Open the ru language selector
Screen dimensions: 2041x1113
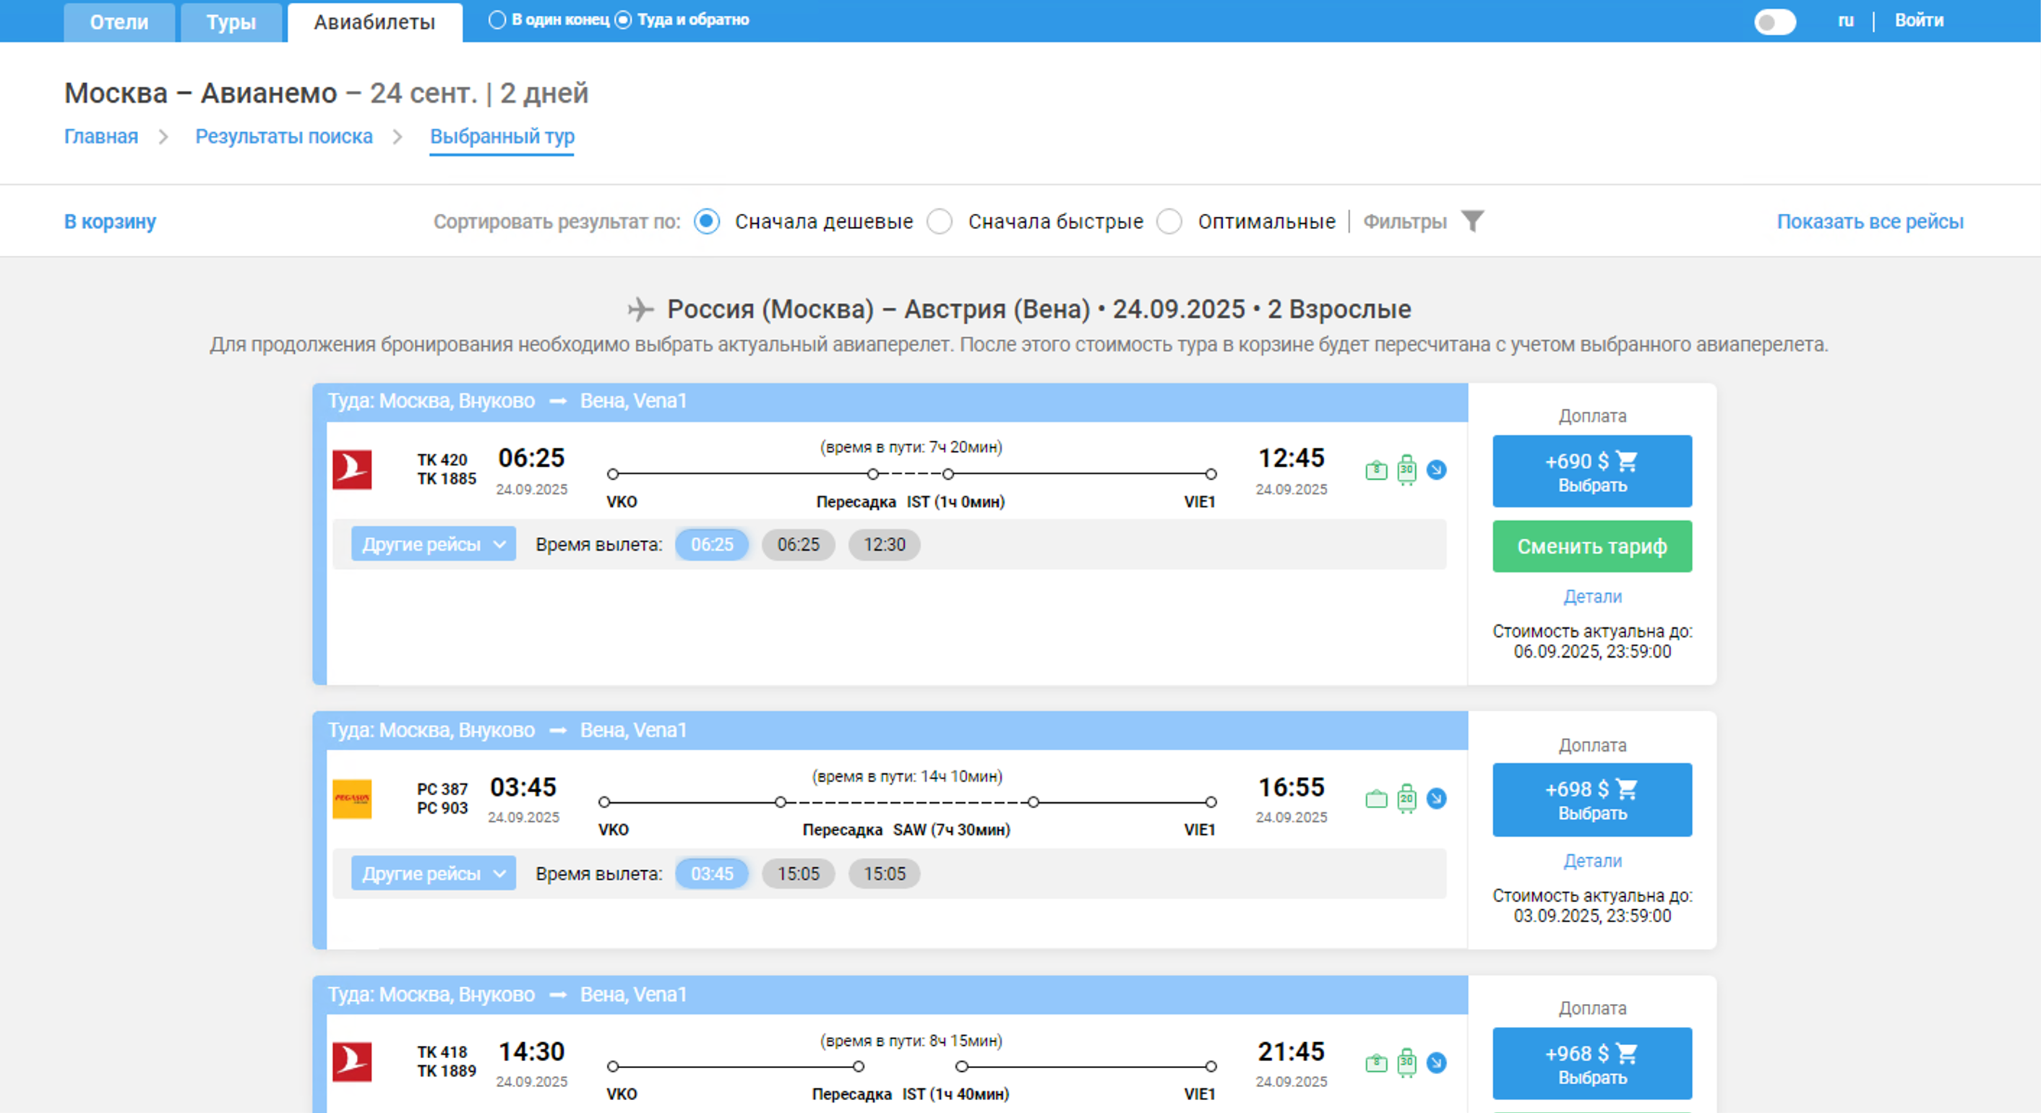click(x=1845, y=20)
